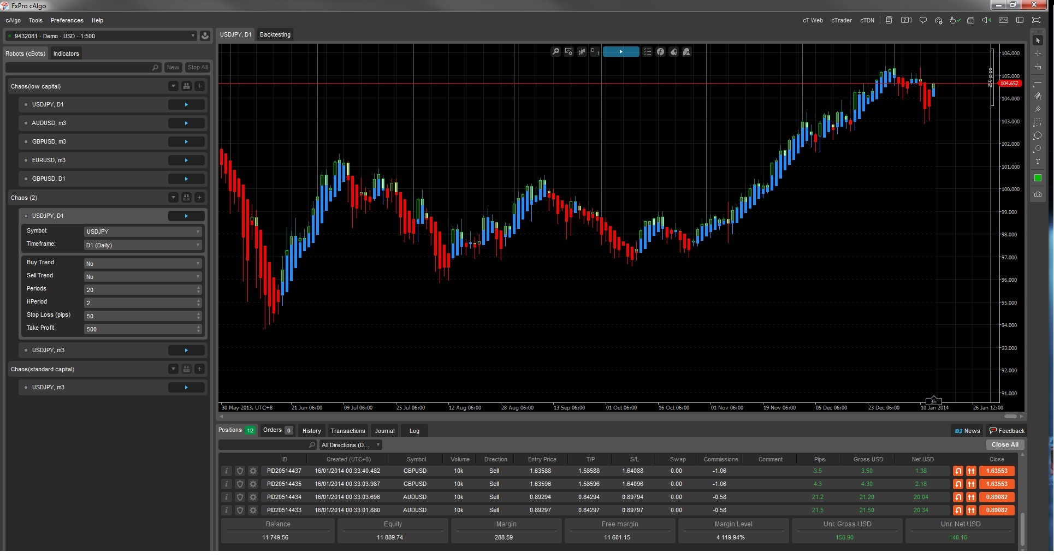The height and width of the screenshot is (558, 1054).
Task: Change chart type with candlestick icon
Action: [582, 52]
